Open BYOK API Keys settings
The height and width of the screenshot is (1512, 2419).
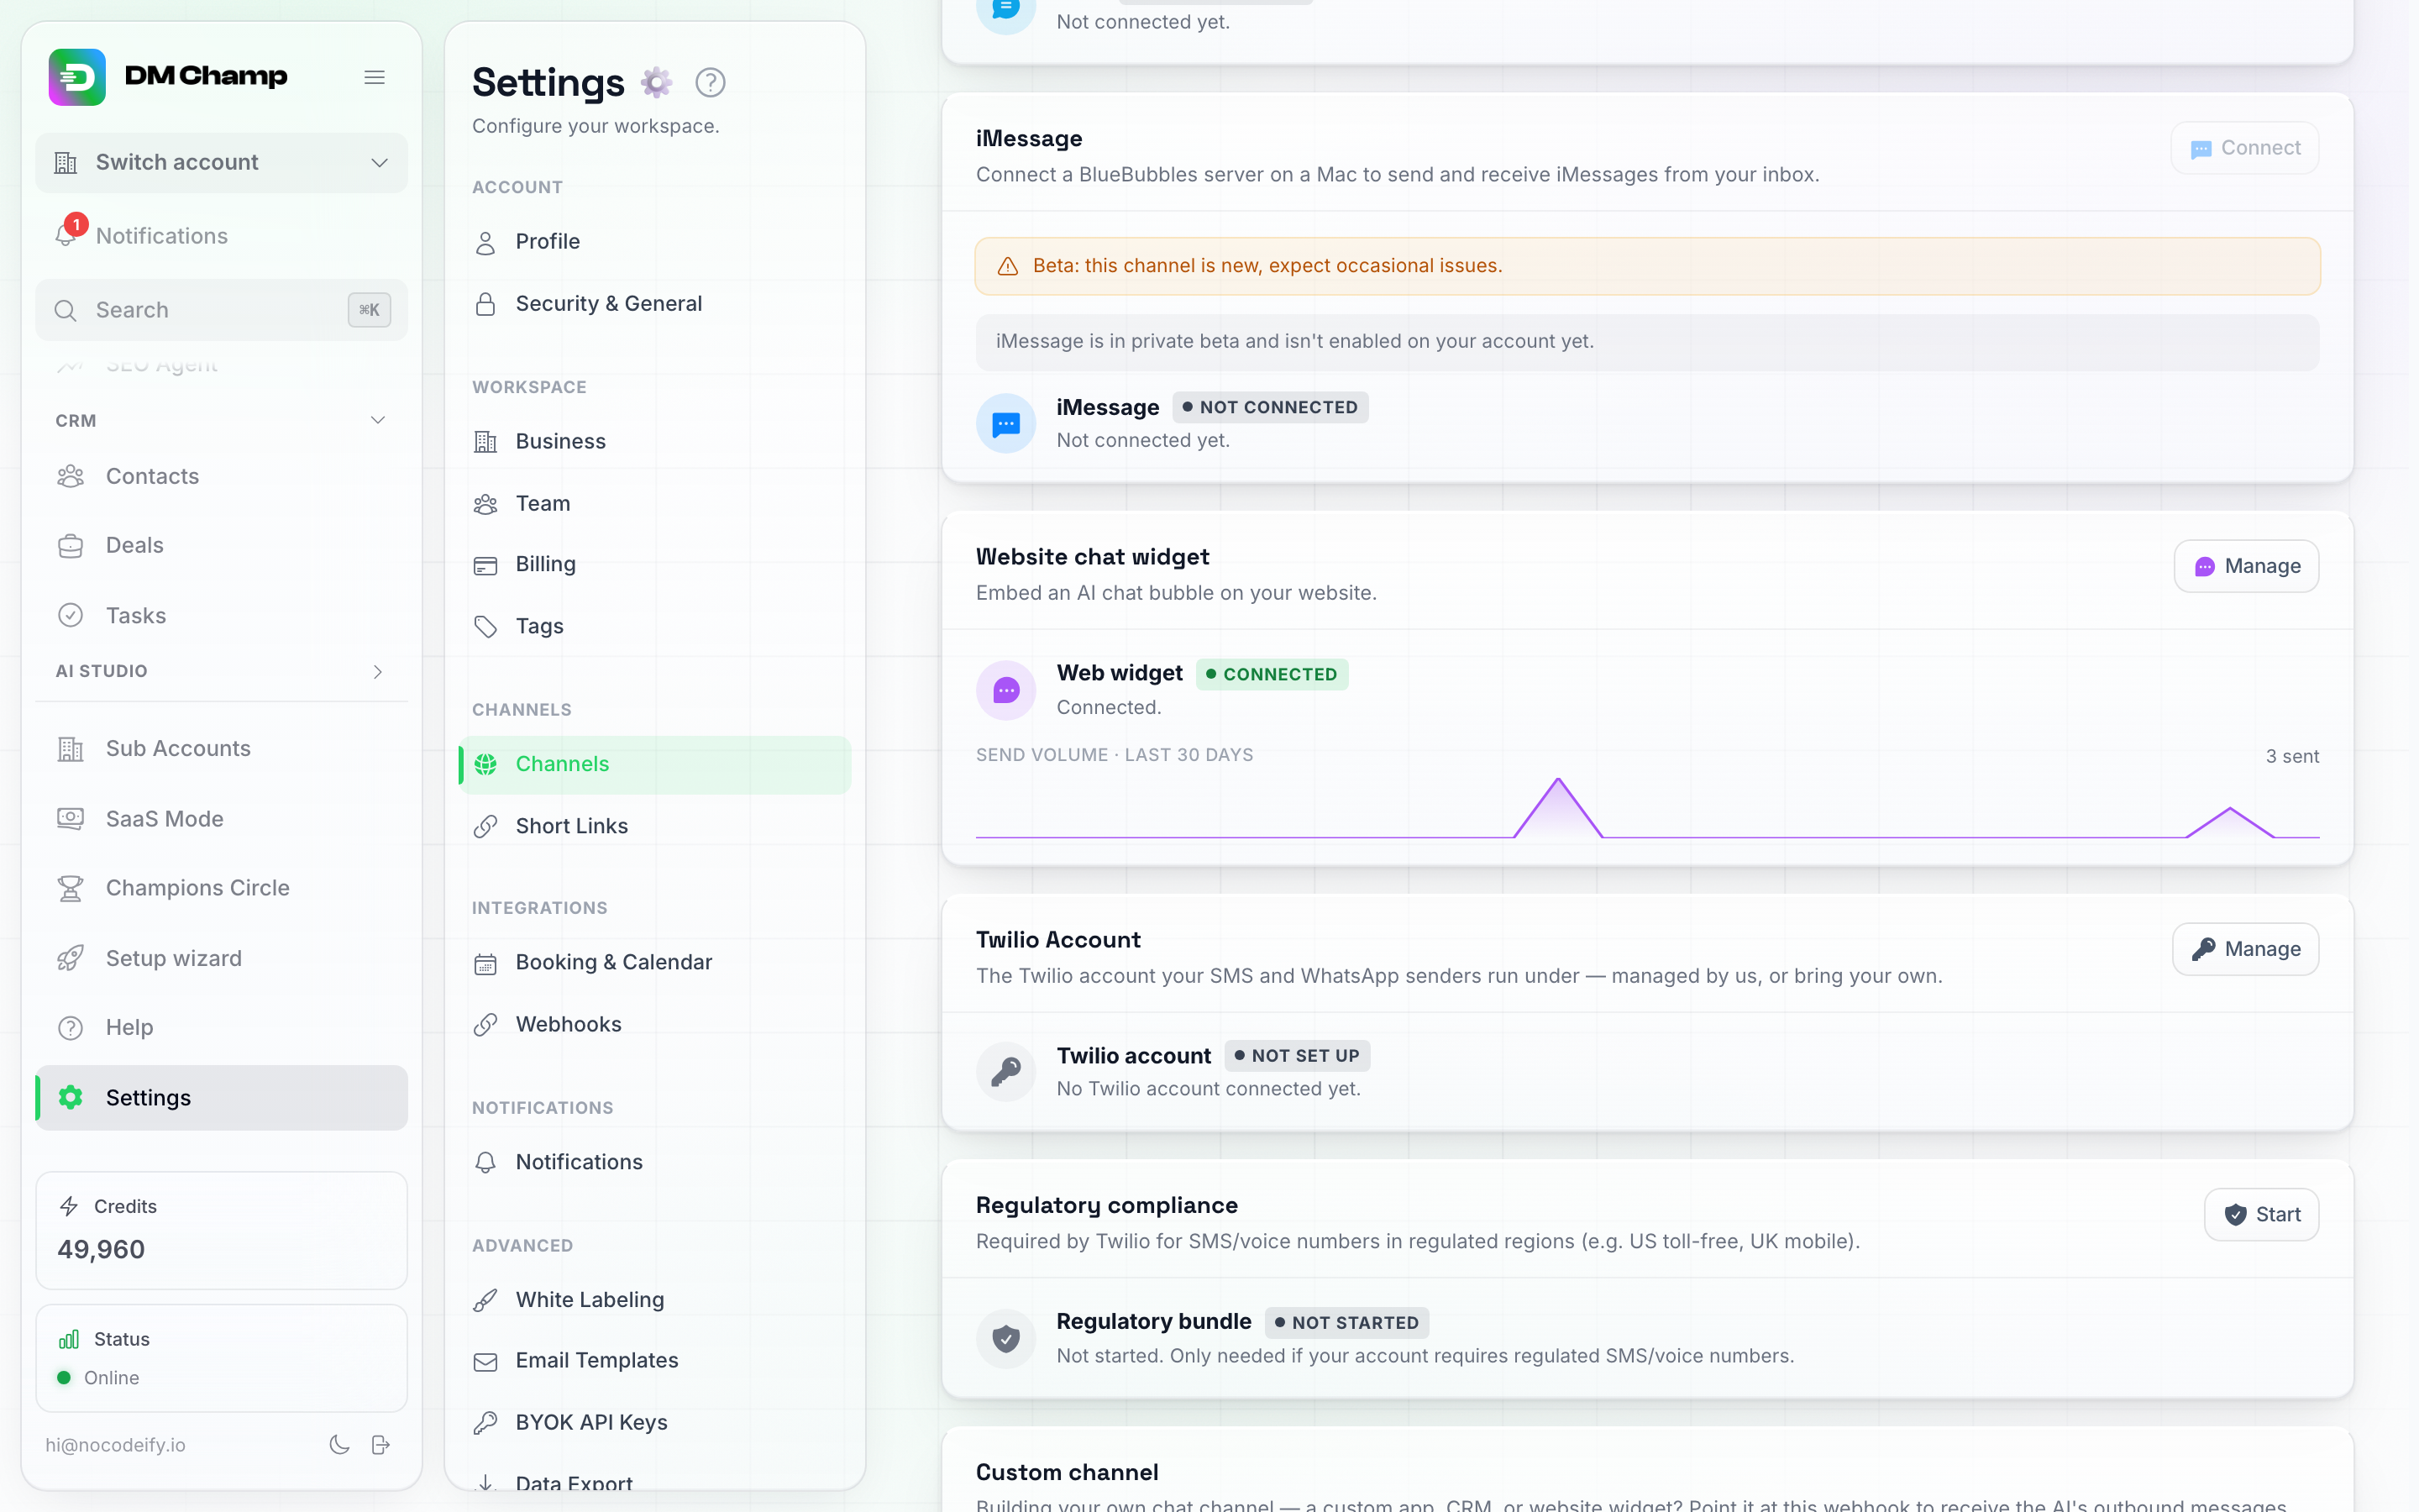click(655, 1423)
